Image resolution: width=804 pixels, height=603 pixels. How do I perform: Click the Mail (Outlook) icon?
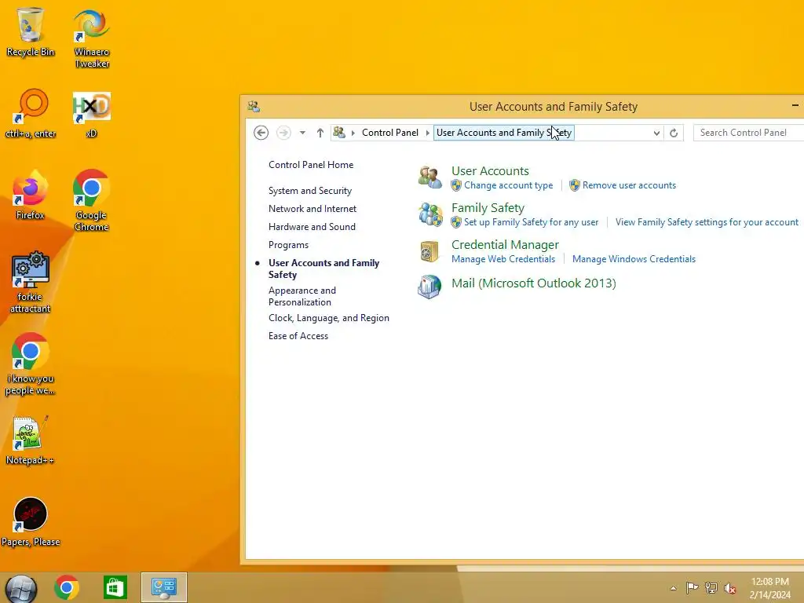429,286
